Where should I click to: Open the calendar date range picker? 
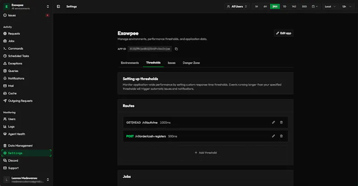pos(315,6)
